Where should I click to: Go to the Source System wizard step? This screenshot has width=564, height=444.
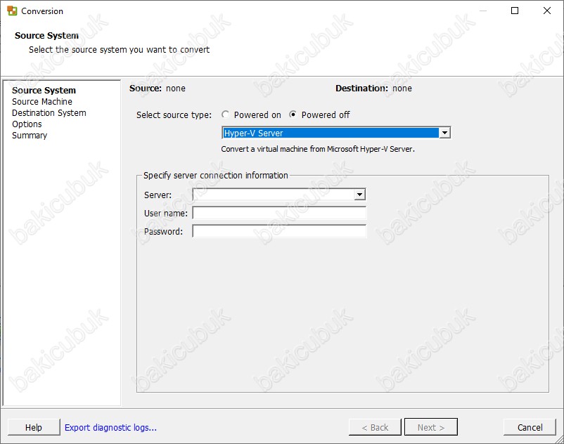pos(44,90)
